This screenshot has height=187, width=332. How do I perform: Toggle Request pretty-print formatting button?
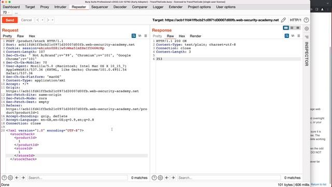134,36
